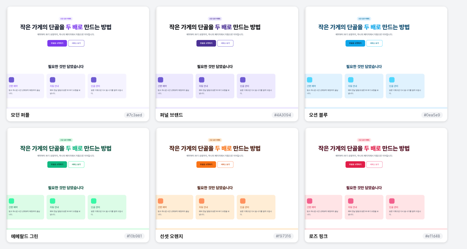Viewport: 467px width, 249px height.
Task: Click the cyan 단골 관리 icon in 오션 블루
Action: (x=392, y=80)
